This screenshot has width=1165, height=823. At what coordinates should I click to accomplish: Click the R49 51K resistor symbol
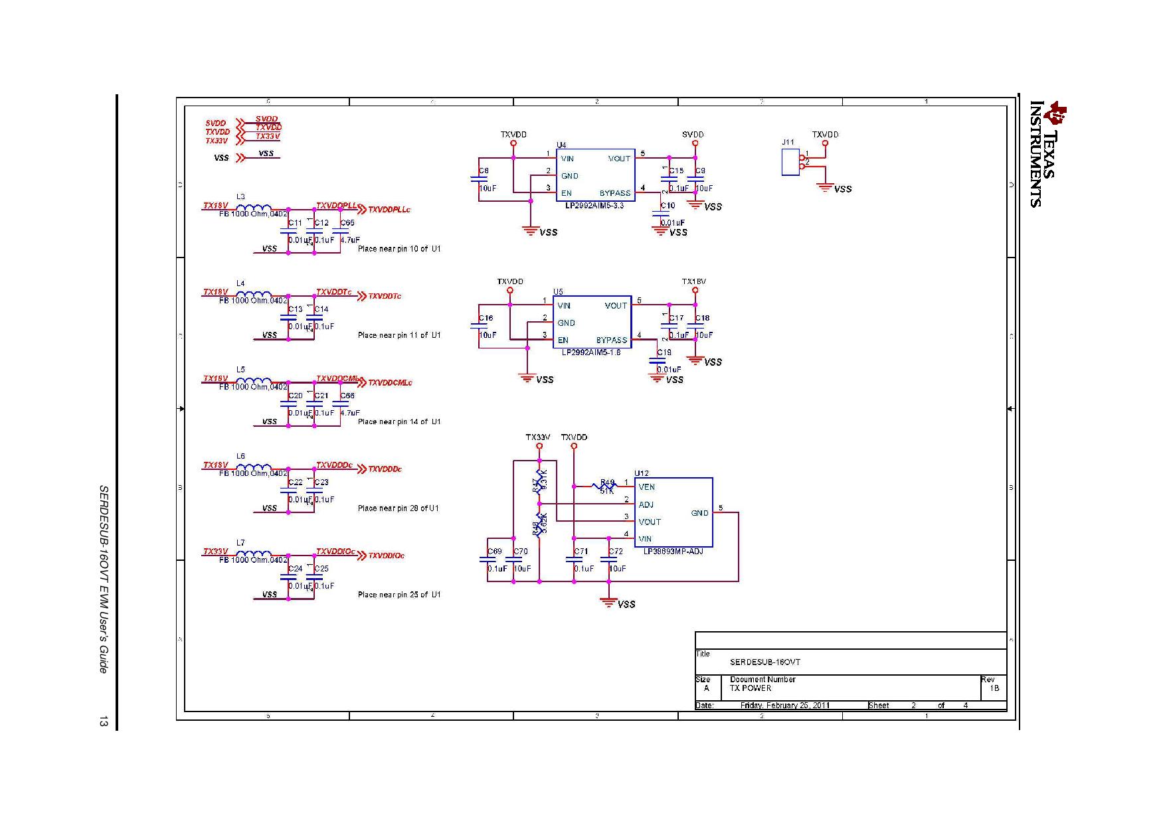(x=605, y=486)
